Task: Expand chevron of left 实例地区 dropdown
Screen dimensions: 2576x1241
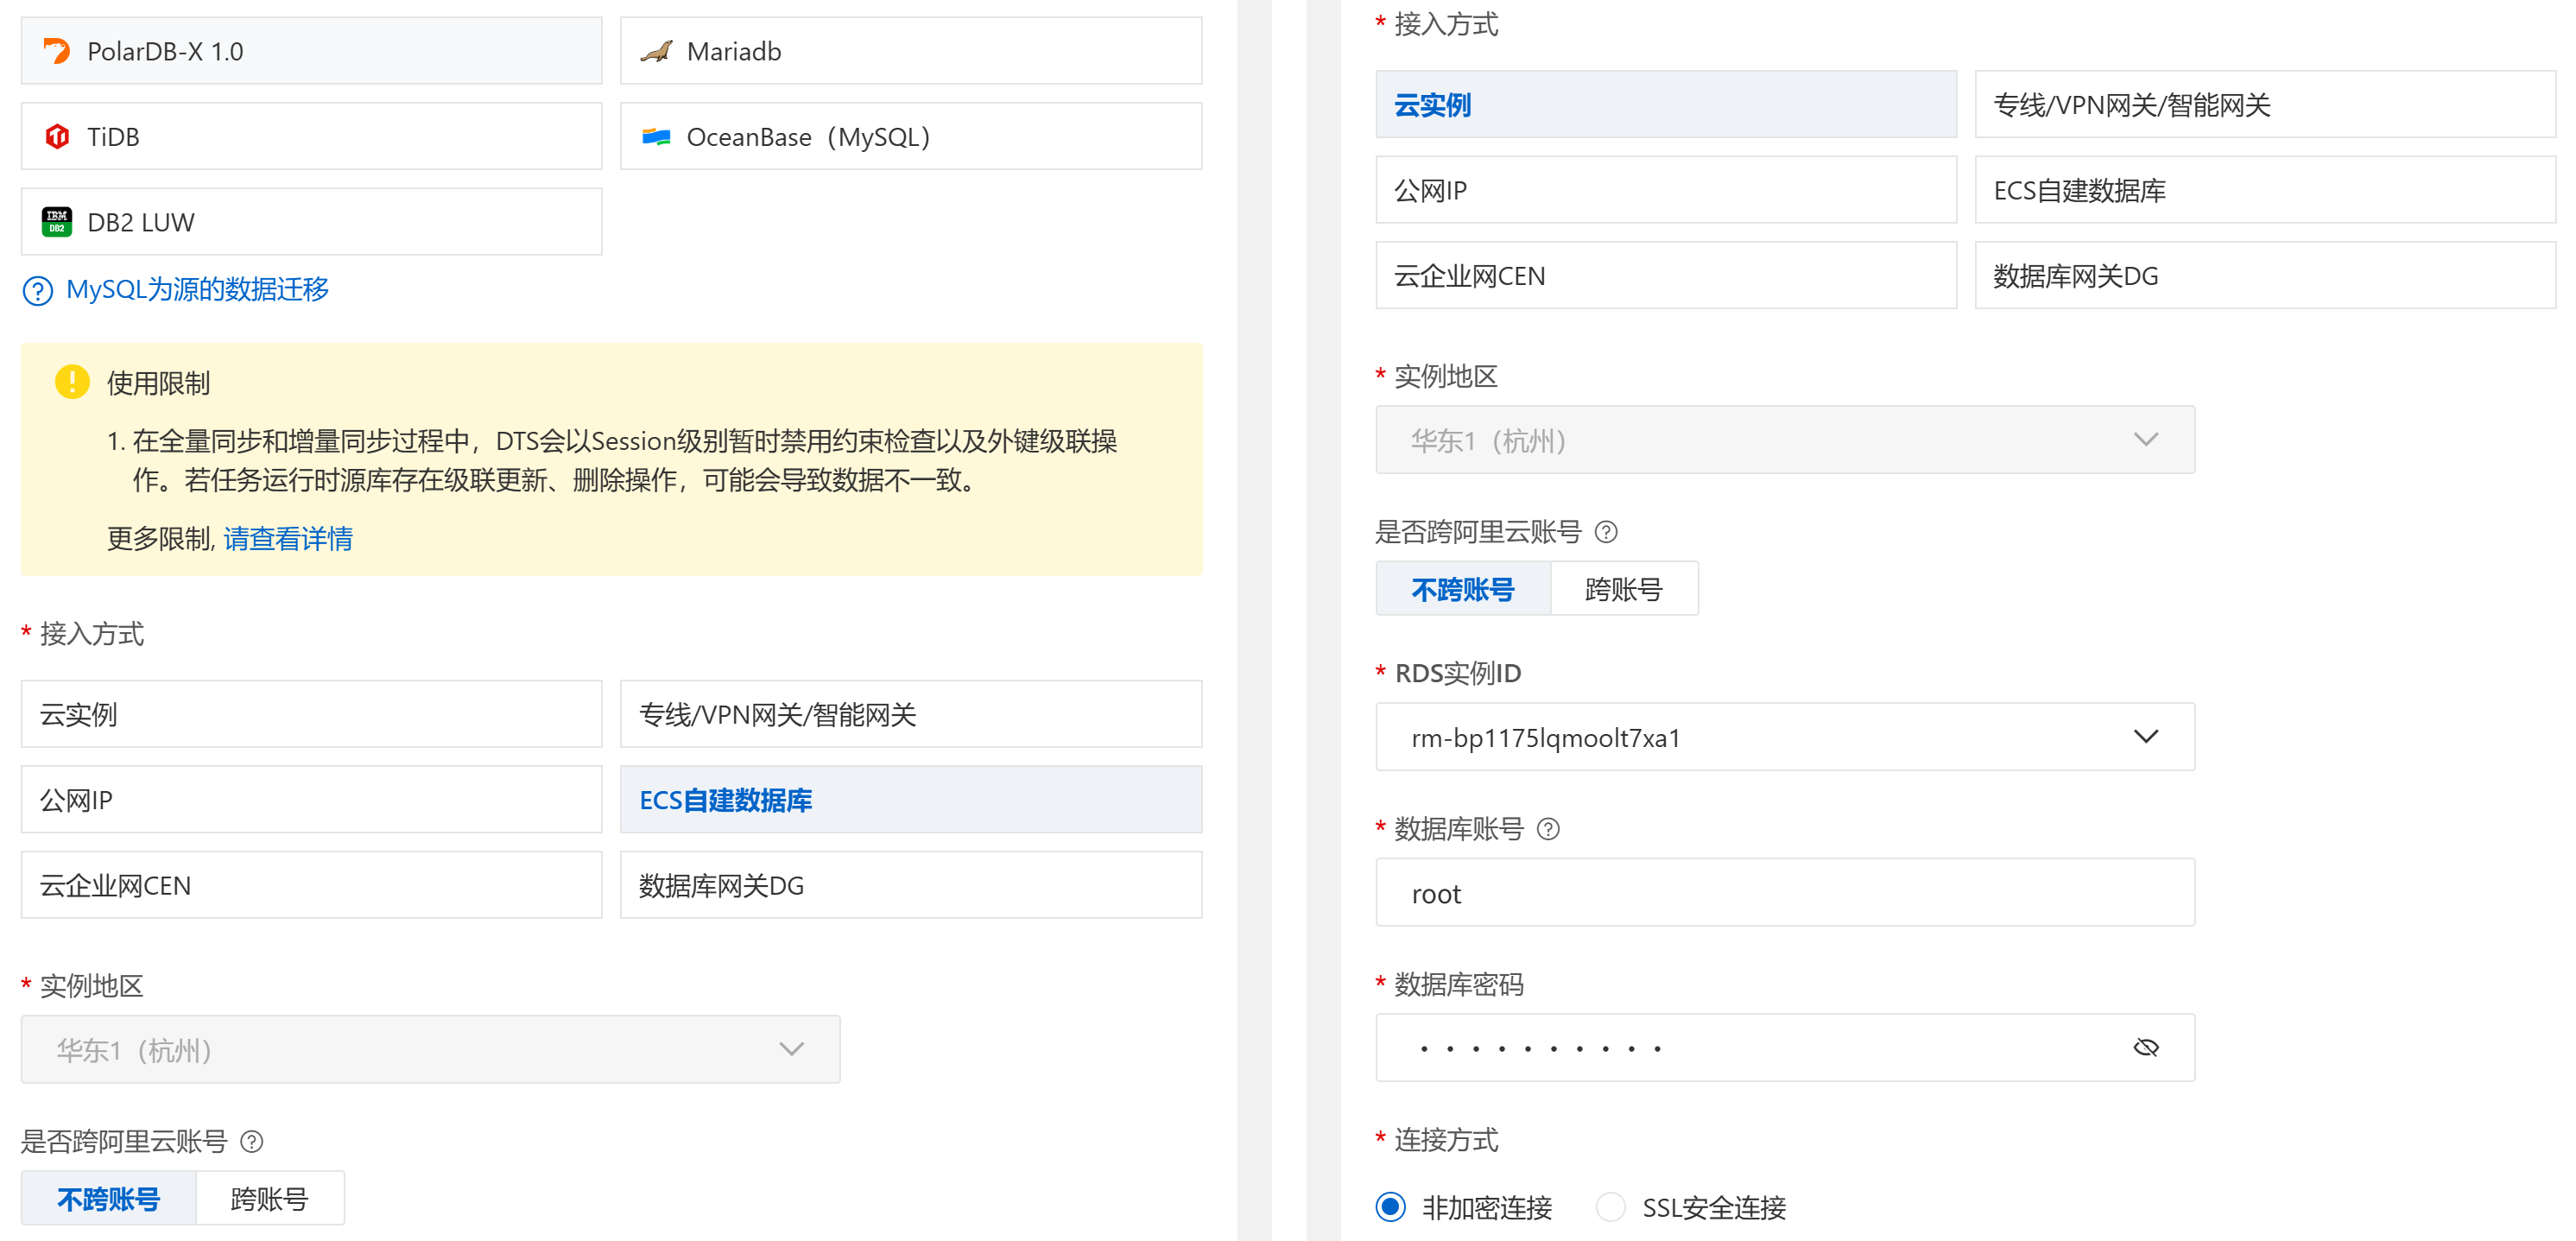Action: [791, 1050]
